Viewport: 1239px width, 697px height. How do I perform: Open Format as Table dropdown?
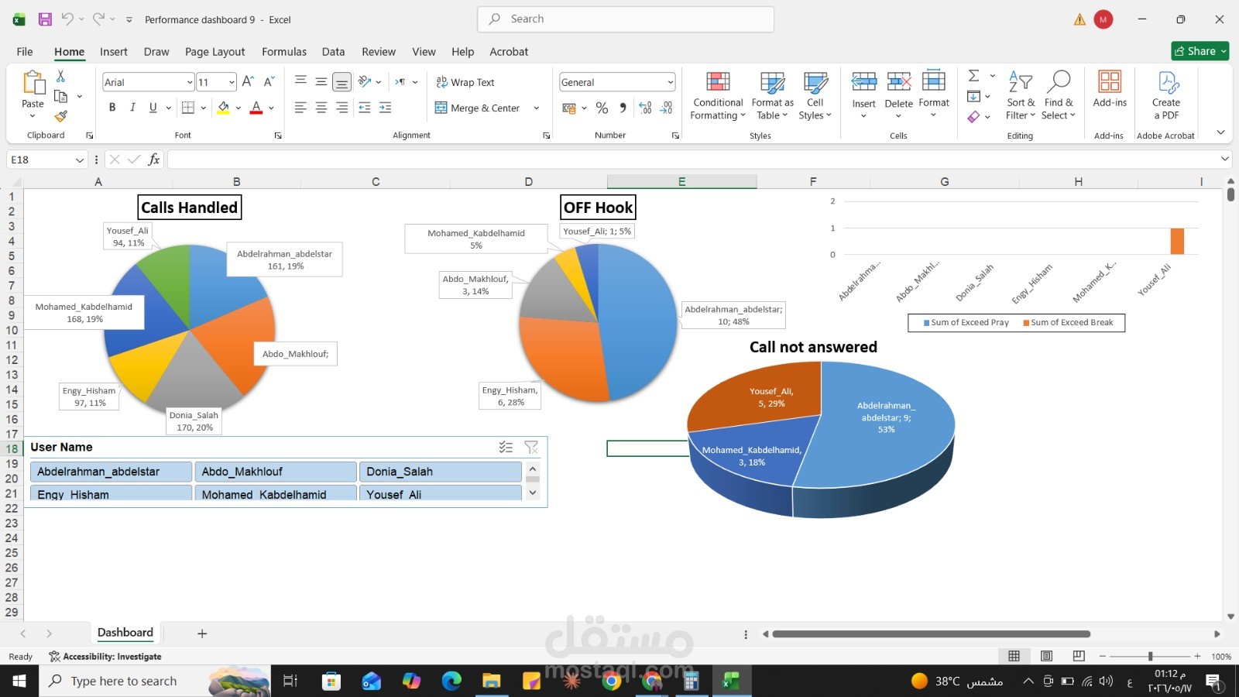coord(772,95)
